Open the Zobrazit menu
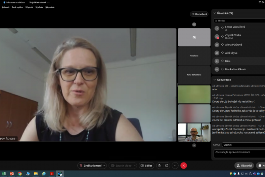 click(x=6, y=7)
